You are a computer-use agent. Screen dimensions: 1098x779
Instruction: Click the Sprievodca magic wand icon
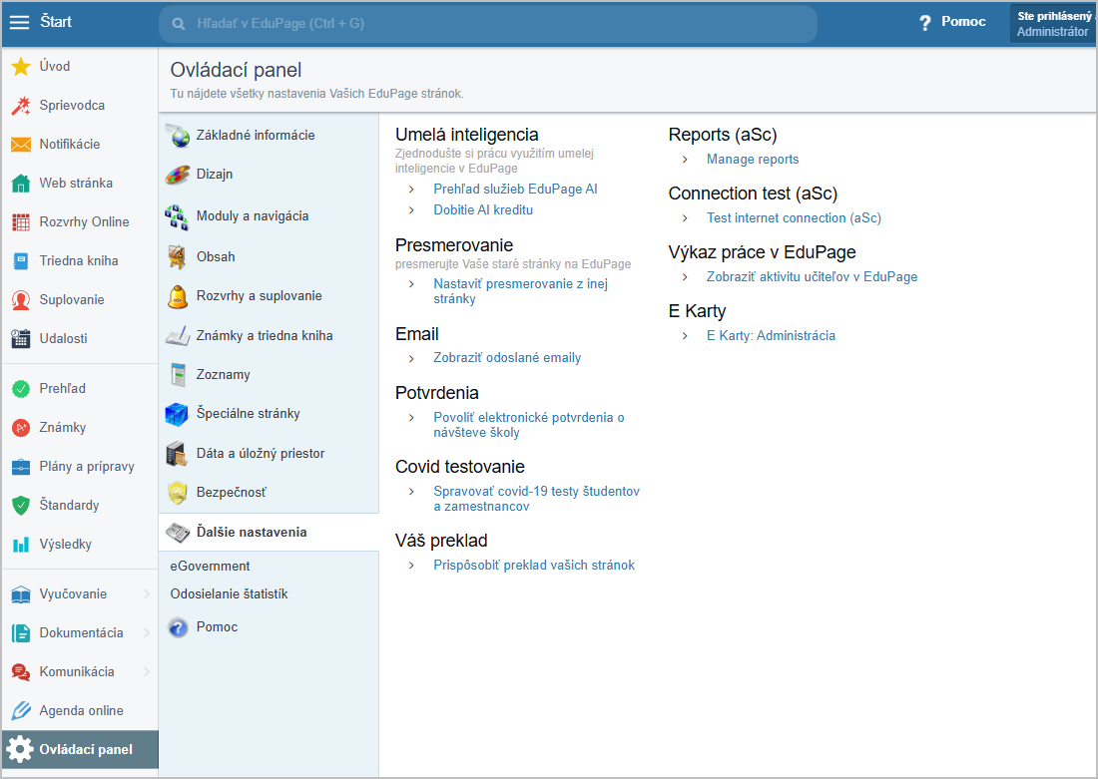coord(21,106)
